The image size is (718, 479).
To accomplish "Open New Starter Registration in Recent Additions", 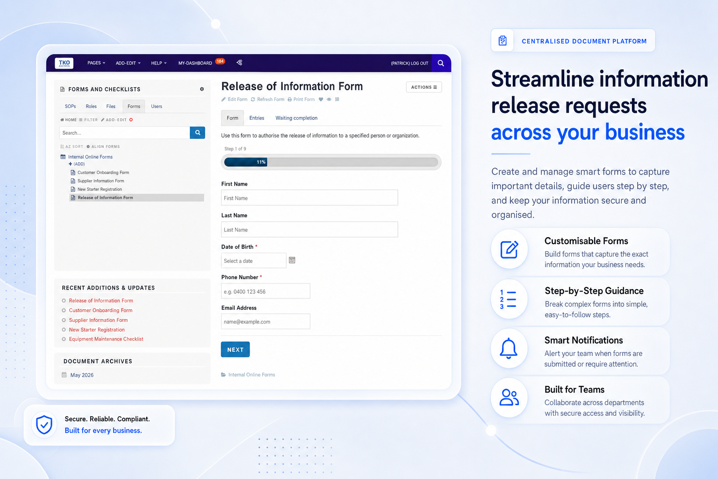I will [x=97, y=330].
